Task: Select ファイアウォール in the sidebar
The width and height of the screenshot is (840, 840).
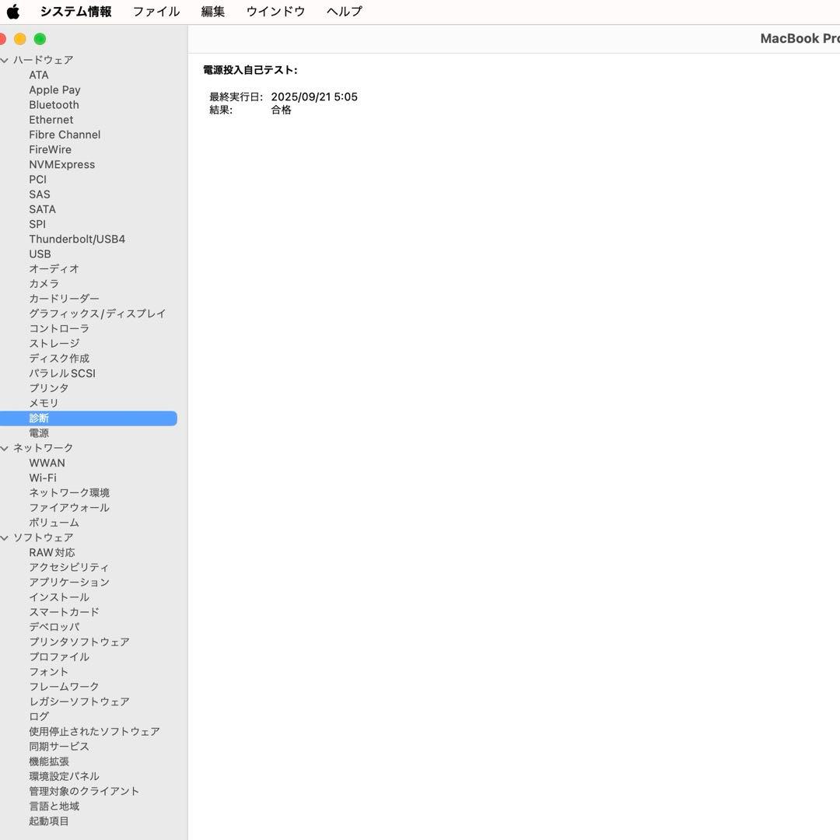Action: point(69,508)
